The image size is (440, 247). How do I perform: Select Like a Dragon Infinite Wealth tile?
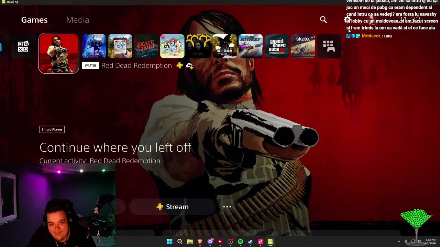(x=224, y=46)
